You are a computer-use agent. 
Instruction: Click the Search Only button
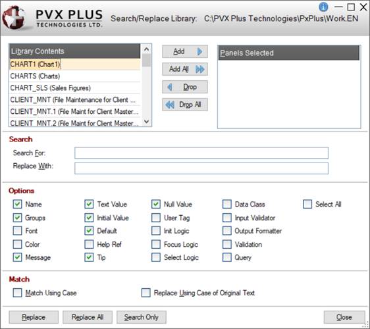[x=142, y=317]
